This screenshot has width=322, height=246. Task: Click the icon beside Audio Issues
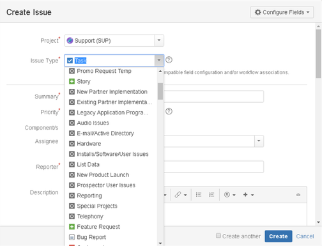point(72,123)
